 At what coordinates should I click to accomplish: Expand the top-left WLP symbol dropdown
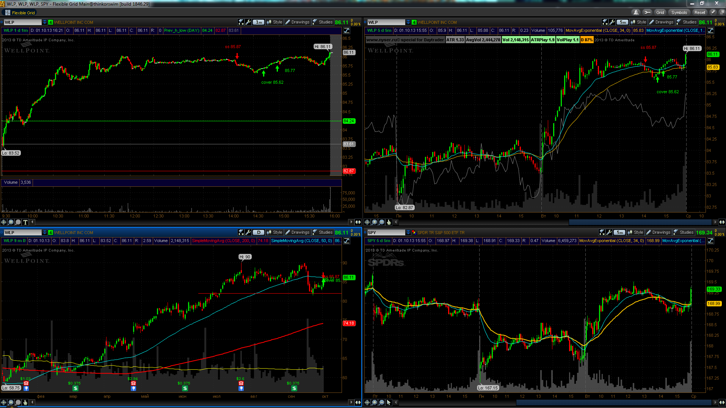pyautogui.click(x=45, y=22)
